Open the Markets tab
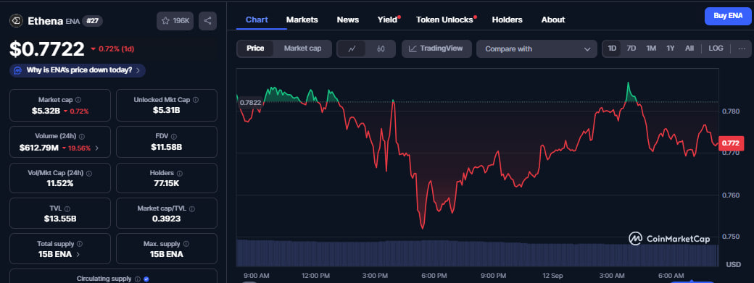Viewport: 754px width, 283px height. coord(302,20)
